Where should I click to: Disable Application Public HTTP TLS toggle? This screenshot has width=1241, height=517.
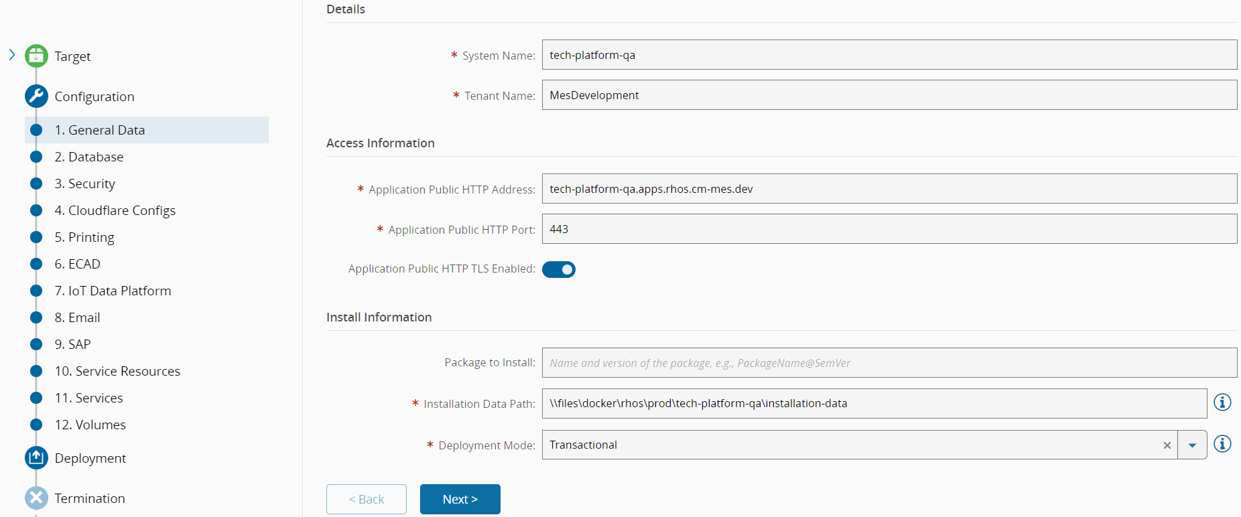point(559,269)
